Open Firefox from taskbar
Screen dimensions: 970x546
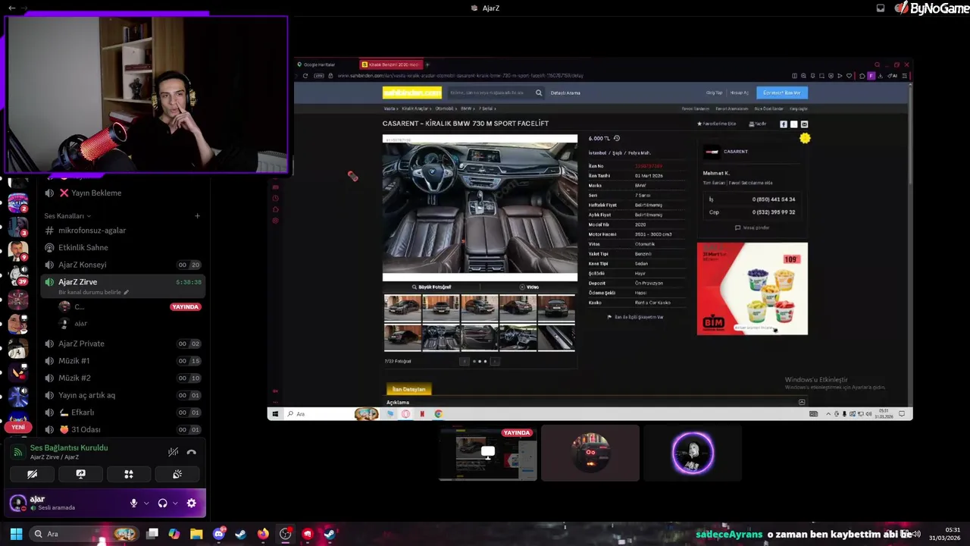[x=263, y=534]
